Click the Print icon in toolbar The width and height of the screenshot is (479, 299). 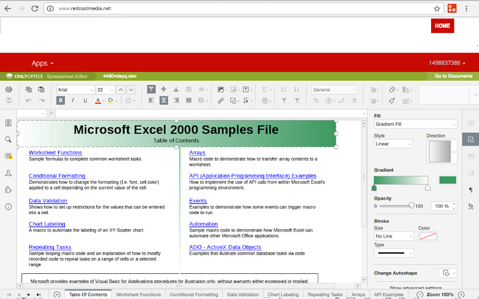(9, 89)
